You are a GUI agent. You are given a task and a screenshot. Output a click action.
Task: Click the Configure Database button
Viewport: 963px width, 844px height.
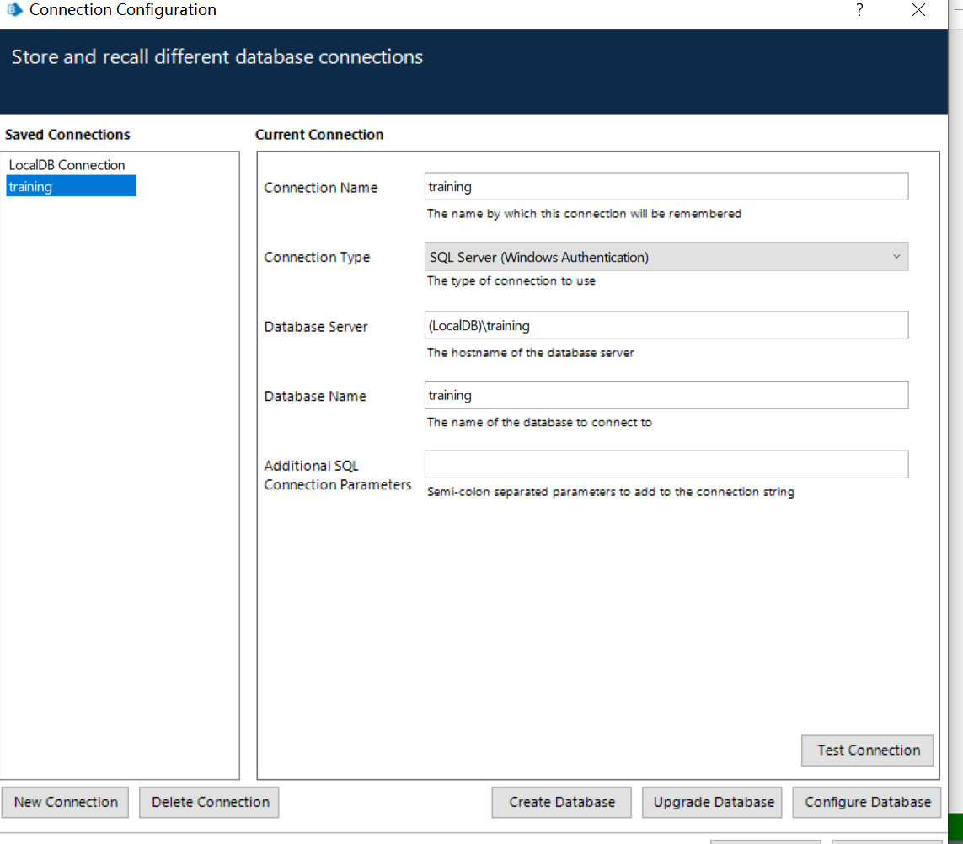(x=867, y=802)
